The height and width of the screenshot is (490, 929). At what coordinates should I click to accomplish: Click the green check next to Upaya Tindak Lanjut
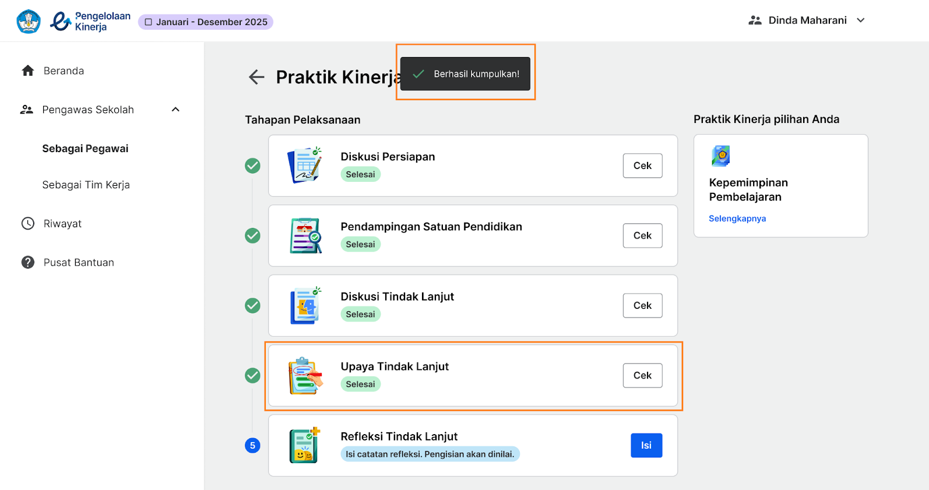252,376
